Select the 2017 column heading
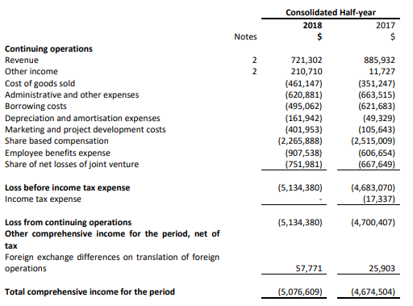This screenshot has height=306, width=413. 386,25
